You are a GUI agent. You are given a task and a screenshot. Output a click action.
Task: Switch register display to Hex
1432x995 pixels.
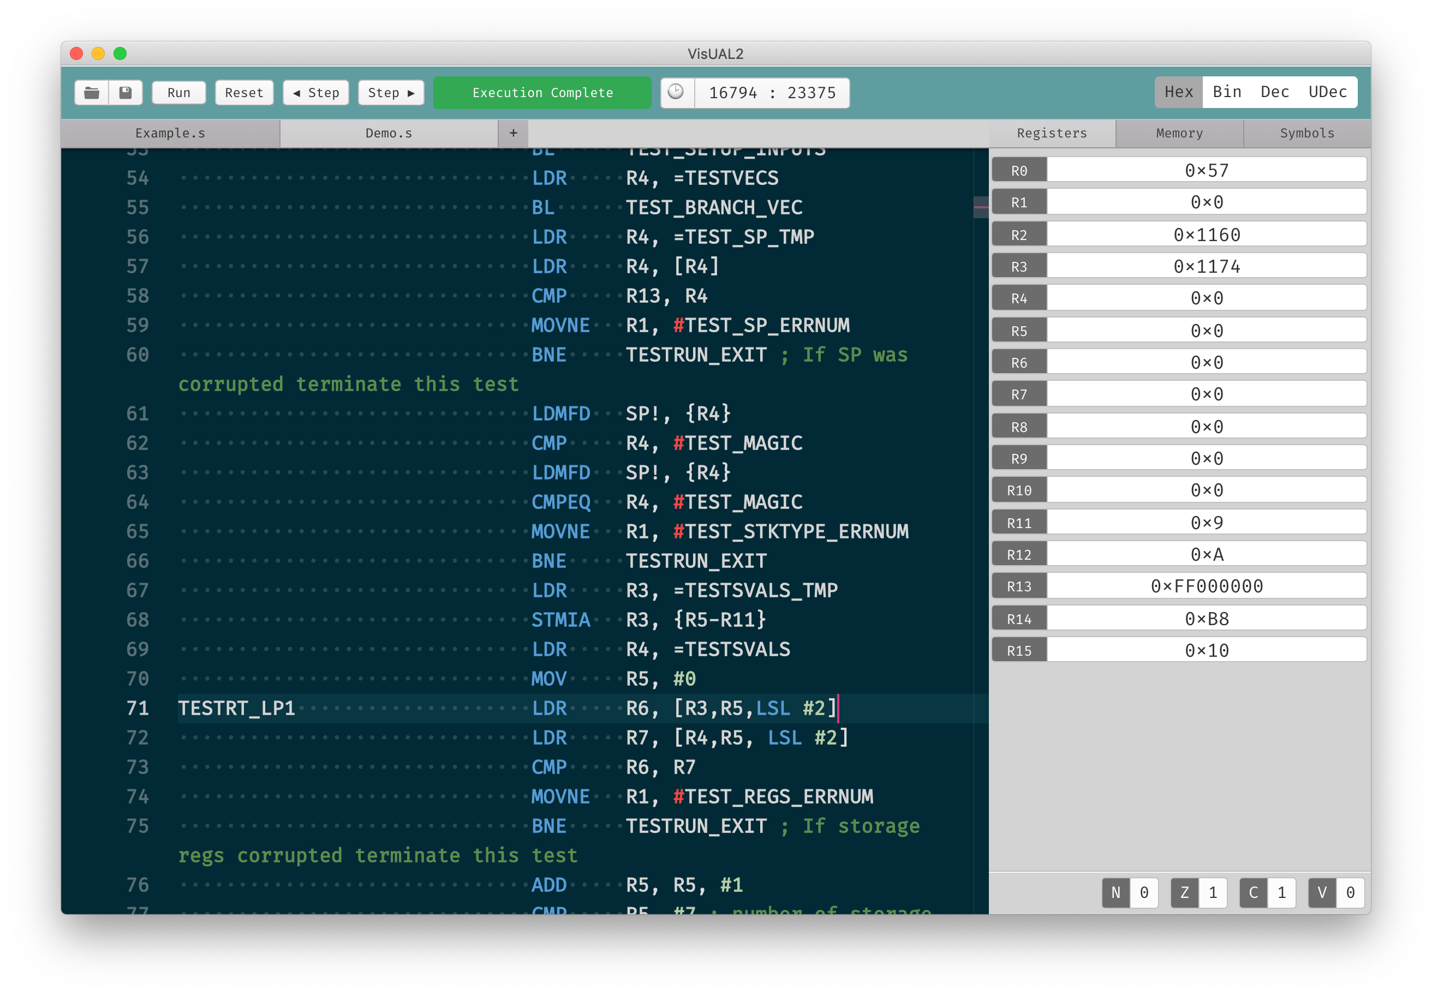pyautogui.click(x=1178, y=92)
